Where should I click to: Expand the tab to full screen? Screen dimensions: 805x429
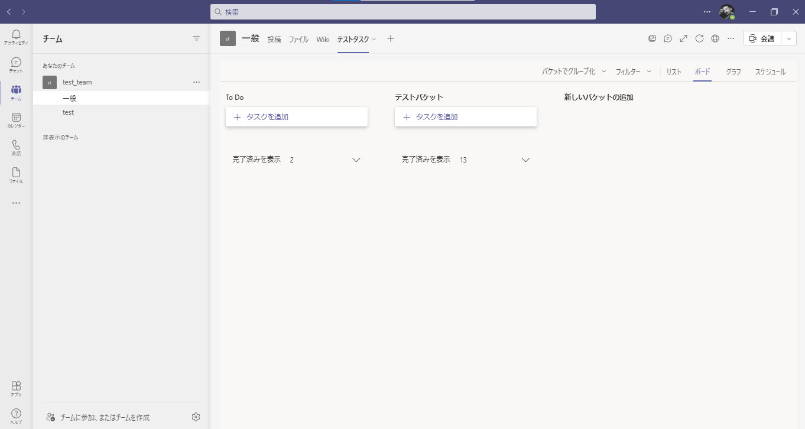(x=683, y=38)
